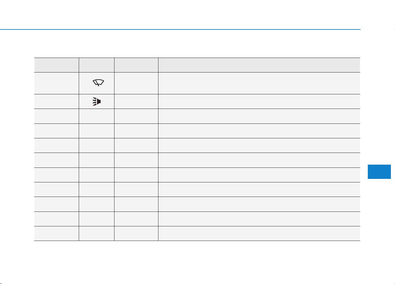This screenshot has height=284, width=395.
Task: Click the blue horizontal rule at page top
Action: coord(180,29)
